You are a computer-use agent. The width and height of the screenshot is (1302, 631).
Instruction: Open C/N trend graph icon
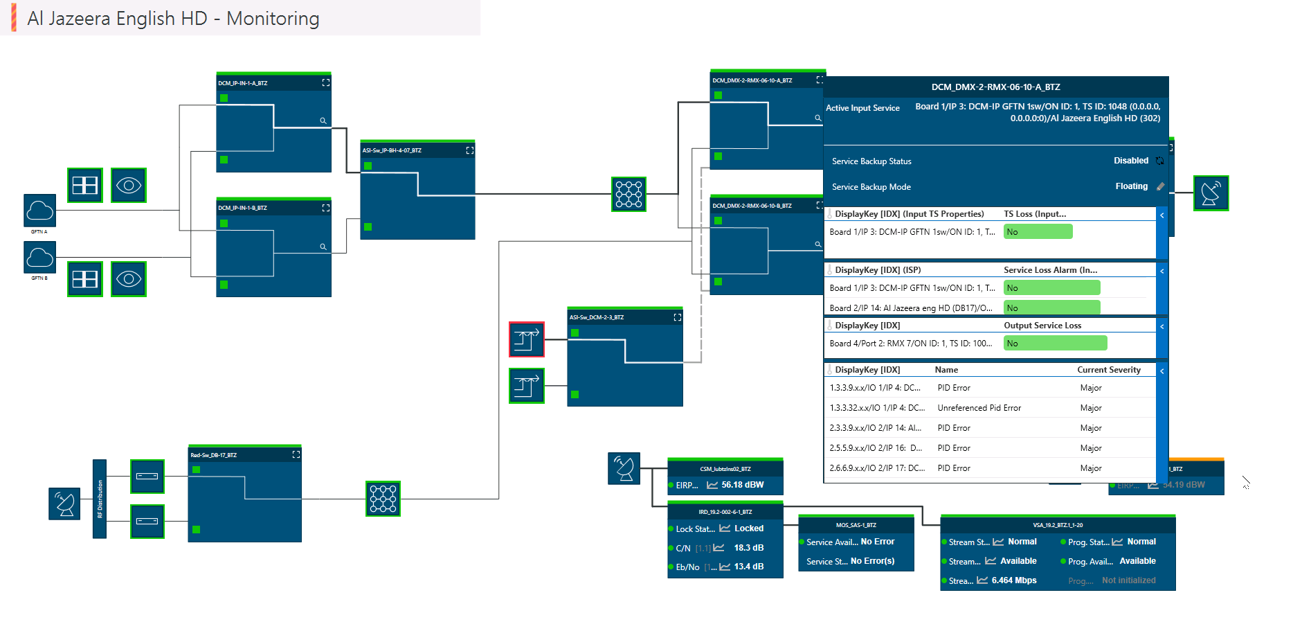(x=719, y=548)
